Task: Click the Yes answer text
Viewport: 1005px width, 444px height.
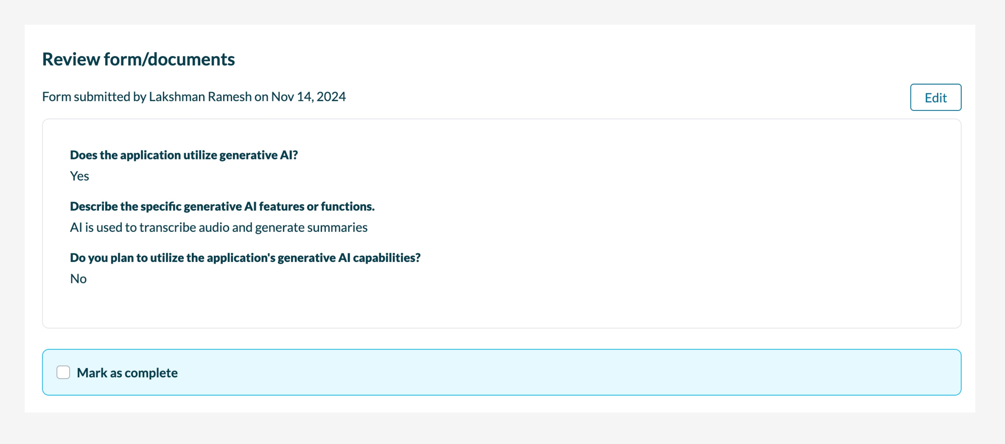Action: 80,176
